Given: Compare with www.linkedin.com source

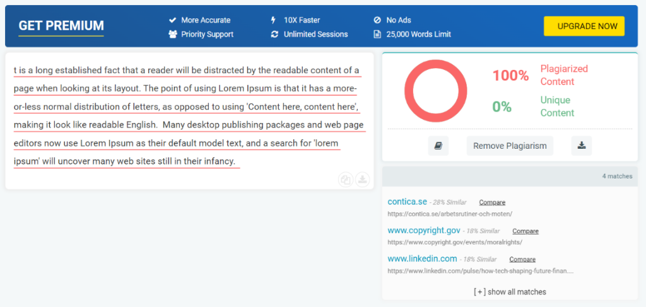Looking at the screenshot, I should pyautogui.click(x=522, y=259).
